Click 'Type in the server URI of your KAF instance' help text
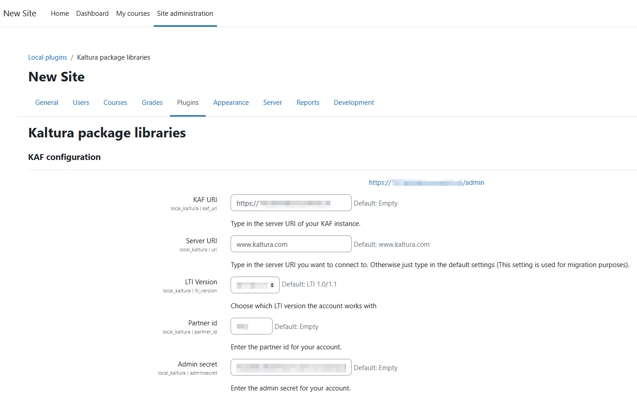 (x=296, y=224)
